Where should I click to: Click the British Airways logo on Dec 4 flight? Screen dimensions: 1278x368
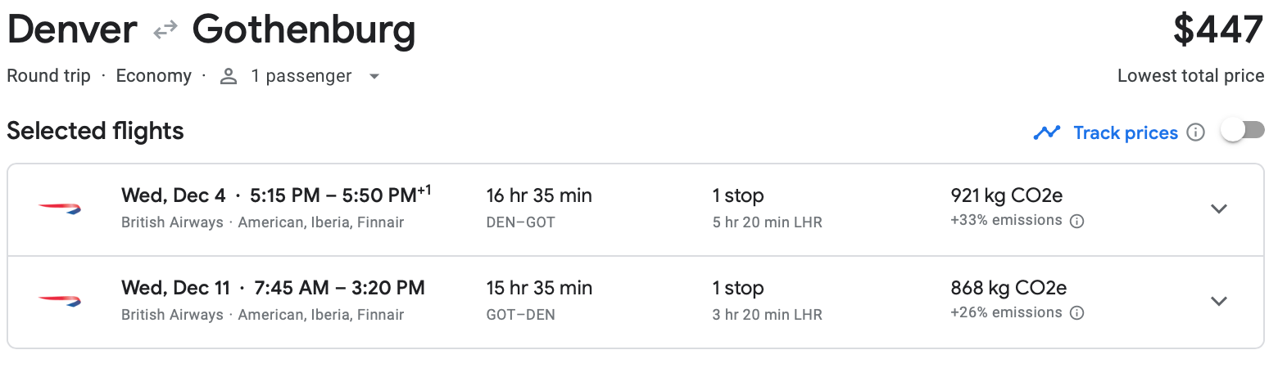[60, 209]
